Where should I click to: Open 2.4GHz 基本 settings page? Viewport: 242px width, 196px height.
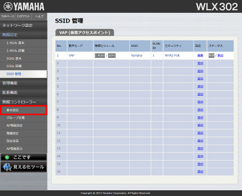[24, 43]
